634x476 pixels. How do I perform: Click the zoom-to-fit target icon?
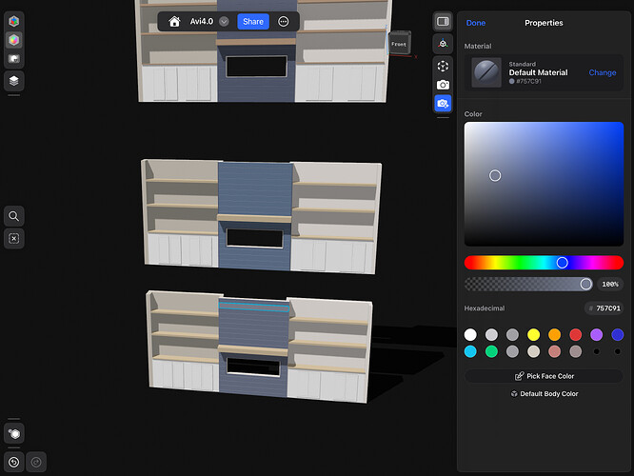coord(443,66)
